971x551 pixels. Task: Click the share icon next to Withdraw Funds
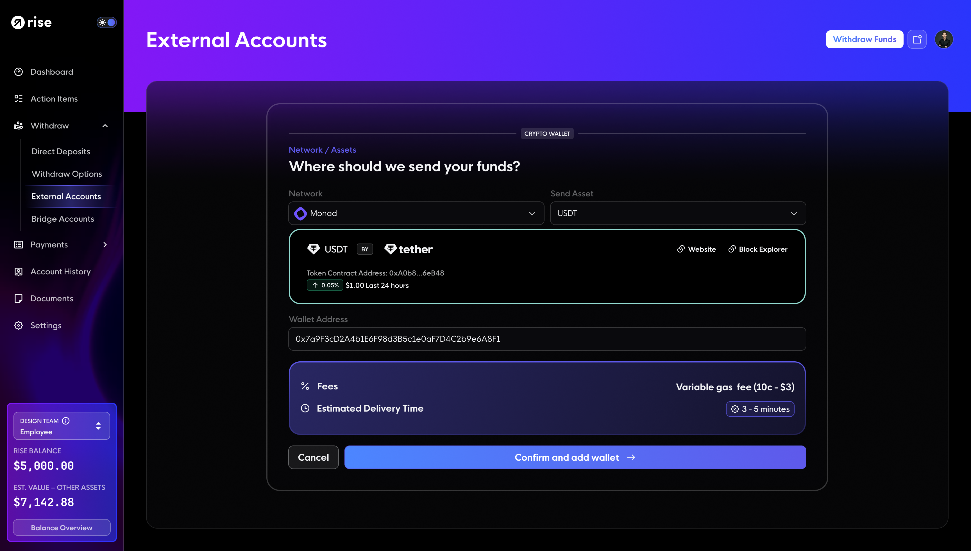(917, 39)
